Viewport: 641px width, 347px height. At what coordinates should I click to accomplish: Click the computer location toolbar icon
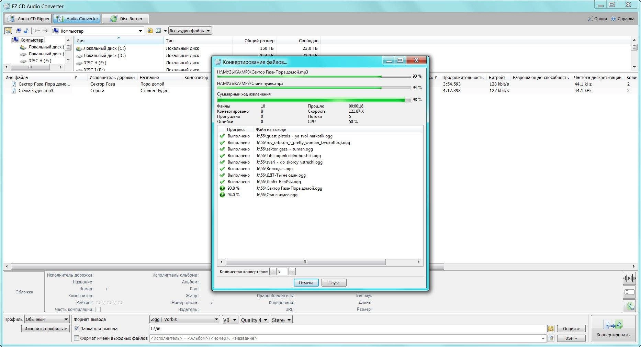click(19, 31)
